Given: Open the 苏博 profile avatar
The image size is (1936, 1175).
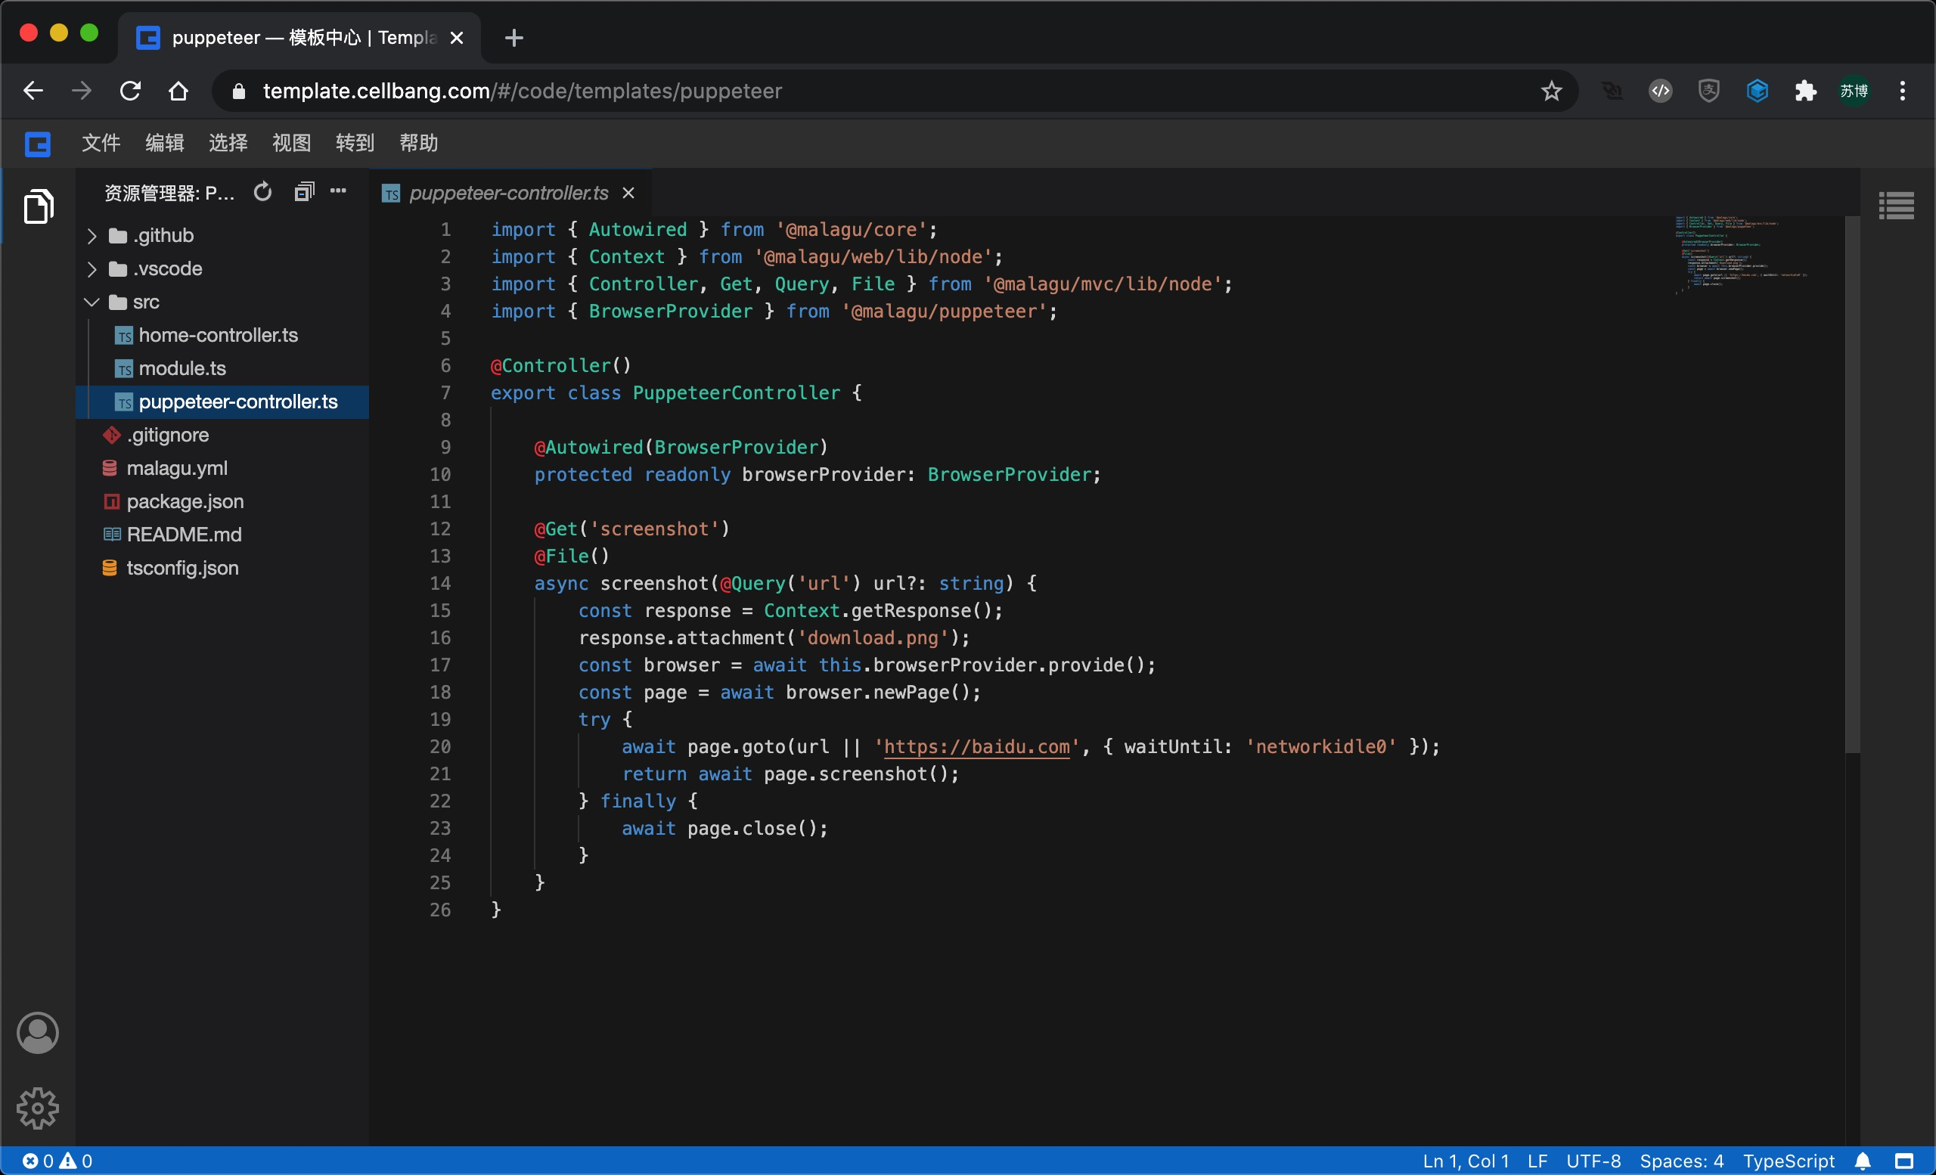Looking at the screenshot, I should click(x=1854, y=91).
